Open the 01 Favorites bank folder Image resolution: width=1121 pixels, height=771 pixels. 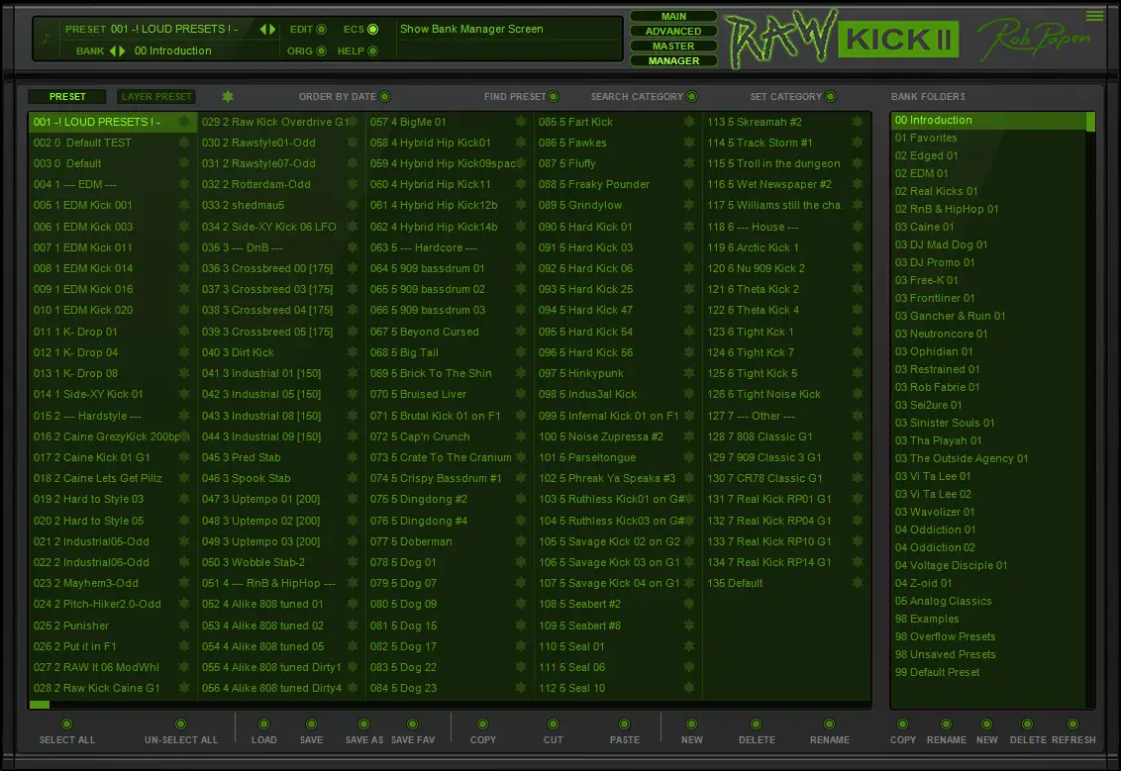click(989, 138)
